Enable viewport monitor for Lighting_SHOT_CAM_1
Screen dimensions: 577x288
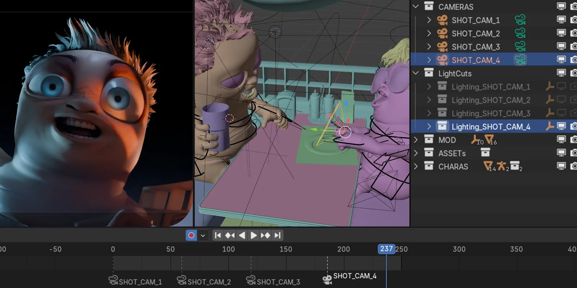(x=561, y=86)
